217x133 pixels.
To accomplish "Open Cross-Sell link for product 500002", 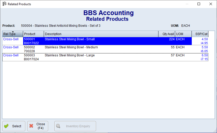I will tap(11, 47).
